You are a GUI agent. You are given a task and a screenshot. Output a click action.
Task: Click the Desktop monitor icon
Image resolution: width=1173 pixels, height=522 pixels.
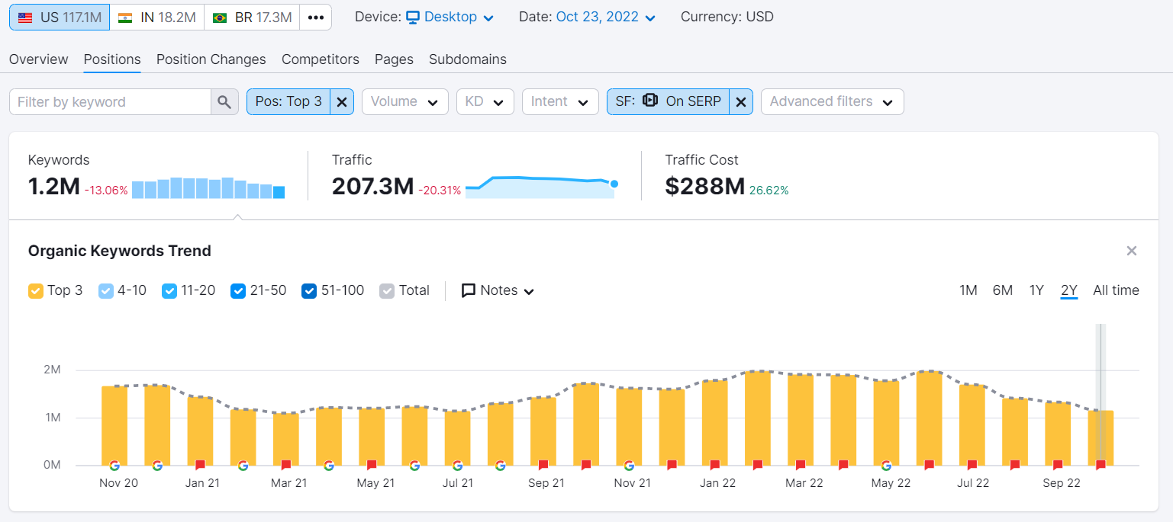tap(412, 16)
